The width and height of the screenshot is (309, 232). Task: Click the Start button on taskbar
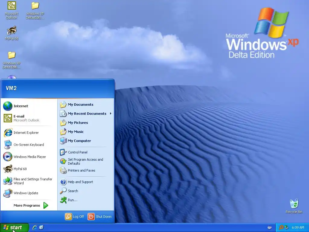(14, 227)
